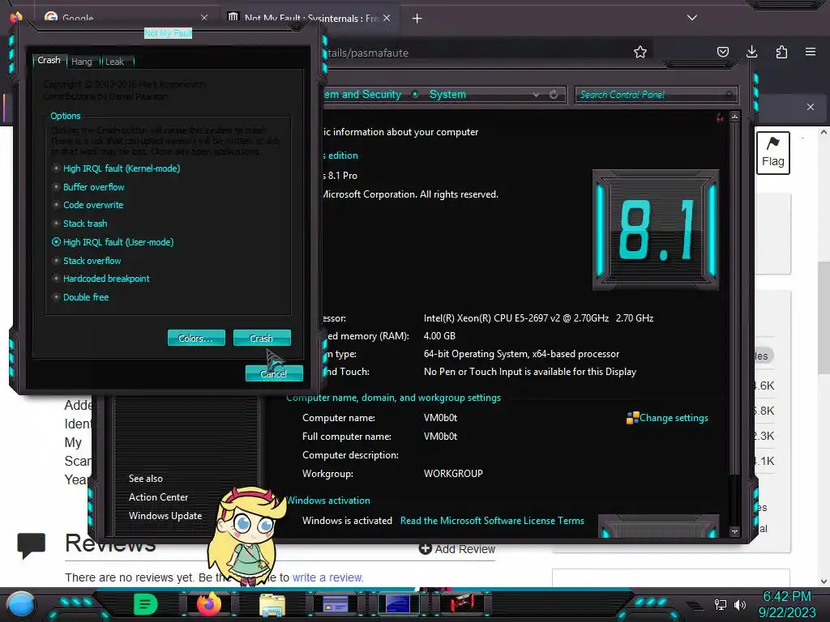Click the Colors... button

tap(196, 338)
